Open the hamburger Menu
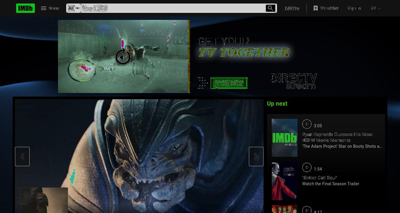The width and height of the screenshot is (400, 213). [50, 8]
